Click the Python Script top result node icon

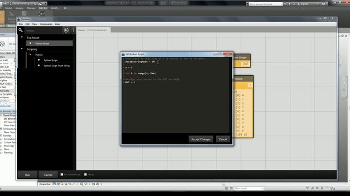point(31,43)
